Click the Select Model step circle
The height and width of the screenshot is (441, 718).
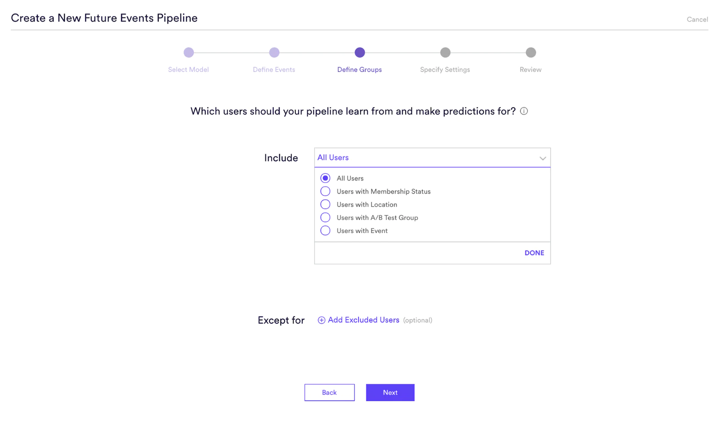tap(189, 52)
